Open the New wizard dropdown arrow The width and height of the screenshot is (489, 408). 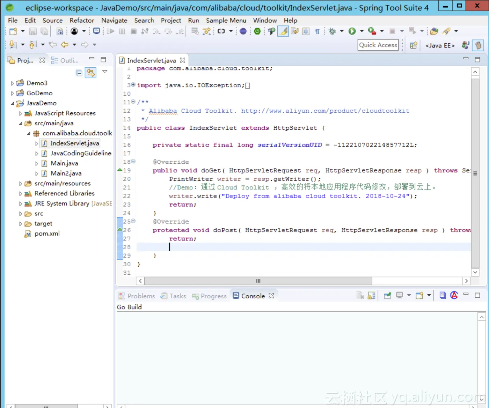(23, 31)
